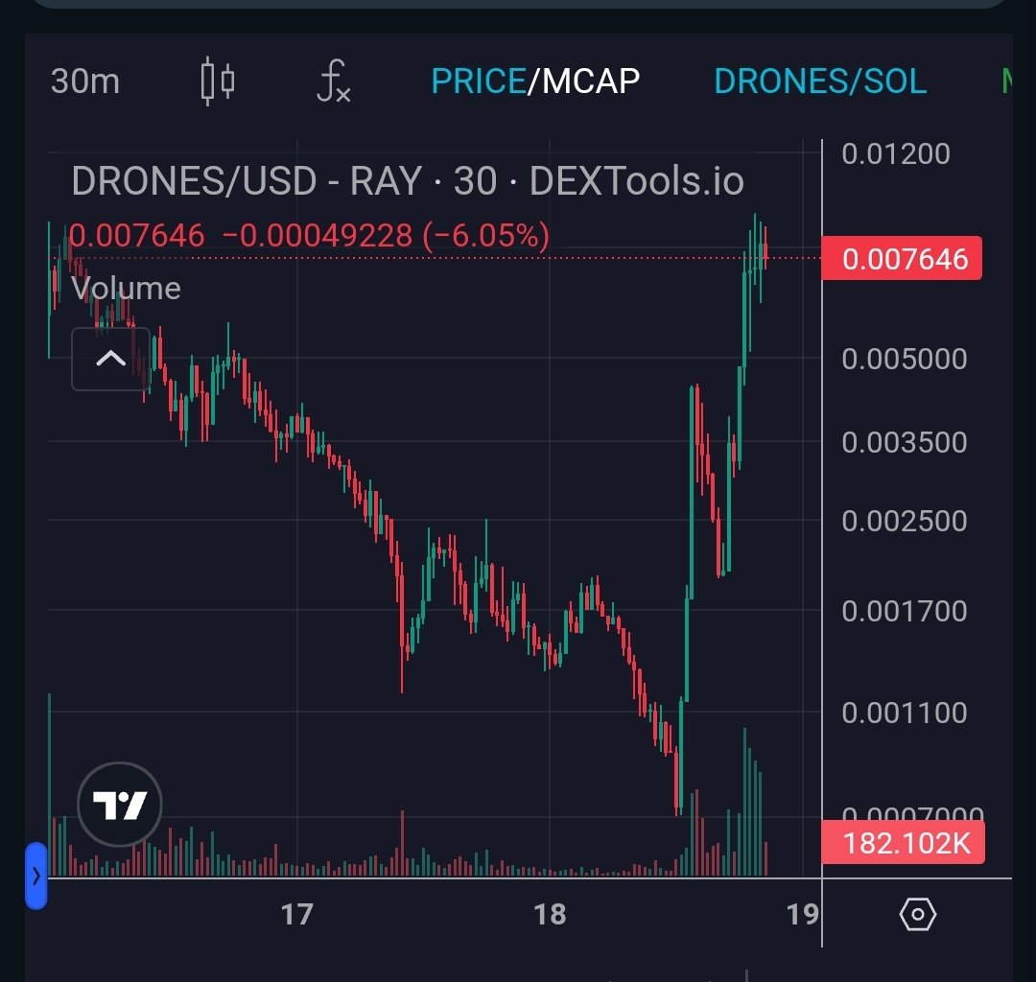This screenshot has width=1036, height=982.
Task: Click the 0.001100 price axis value
Action: (x=905, y=713)
